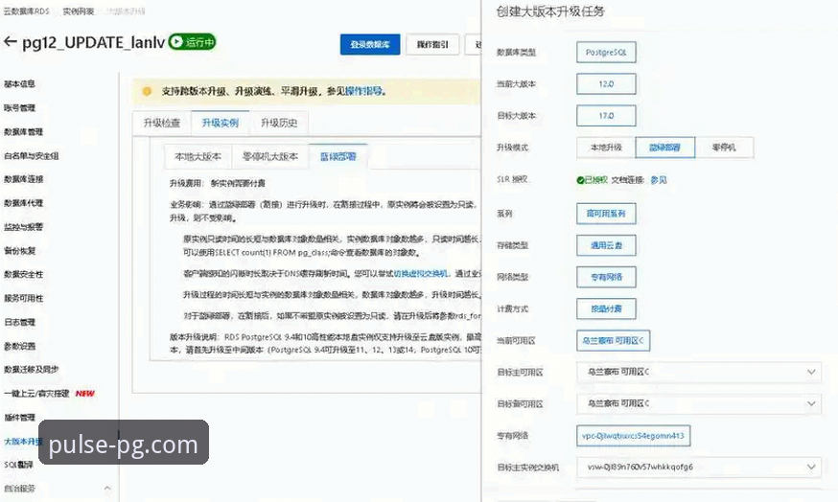Open 白名单与安全组 in the sidebar
Screen dimensions: 838x502
[31, 156]
